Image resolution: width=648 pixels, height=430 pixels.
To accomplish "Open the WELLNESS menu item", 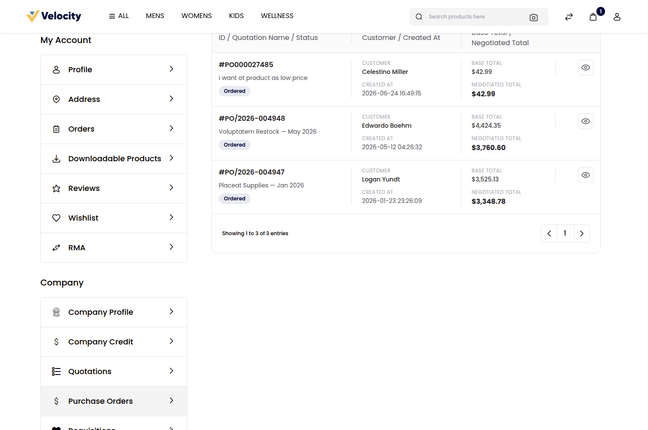I will click(277, 16).
